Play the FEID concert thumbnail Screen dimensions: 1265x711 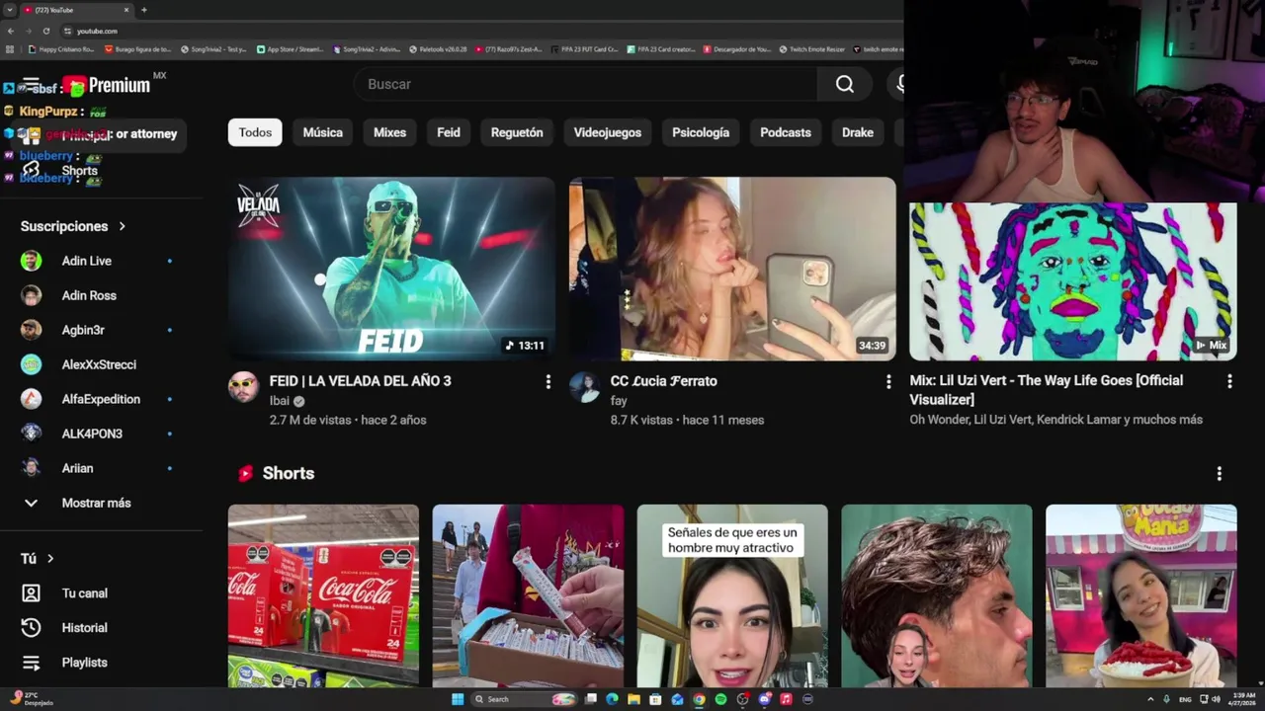pos(391,269)
